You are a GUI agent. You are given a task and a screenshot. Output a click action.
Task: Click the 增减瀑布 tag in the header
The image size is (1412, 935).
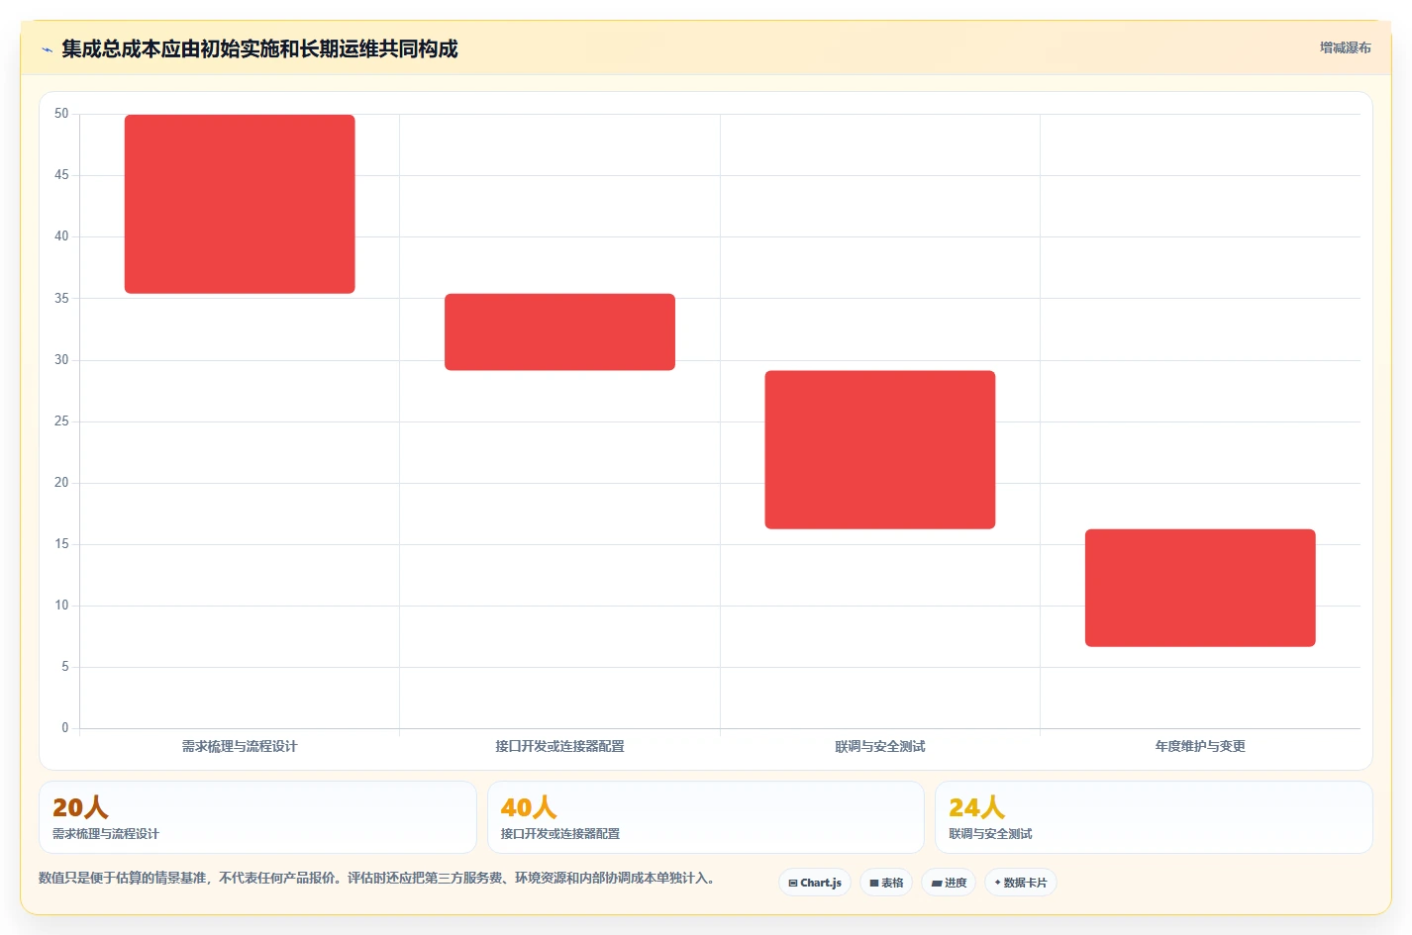pyautogui.click(x=1346, y=47)
